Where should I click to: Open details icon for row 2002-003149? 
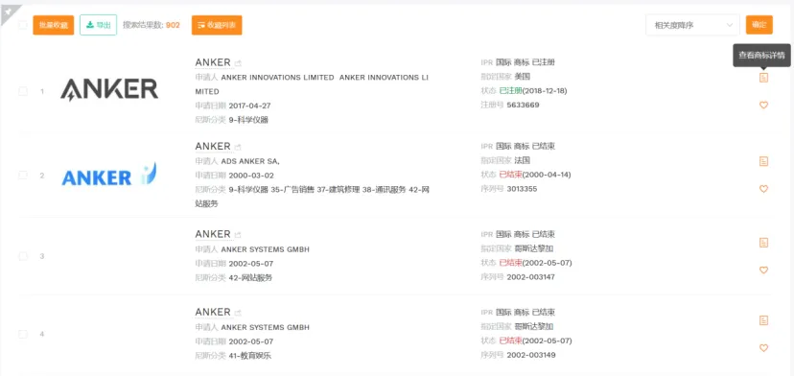(x=763, y=320)
